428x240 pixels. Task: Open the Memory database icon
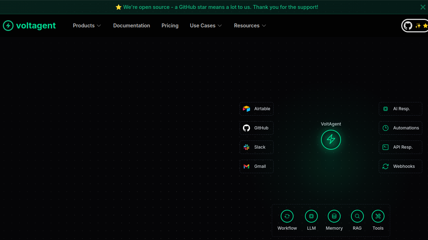pyautogui.click(x=334, y=216)
